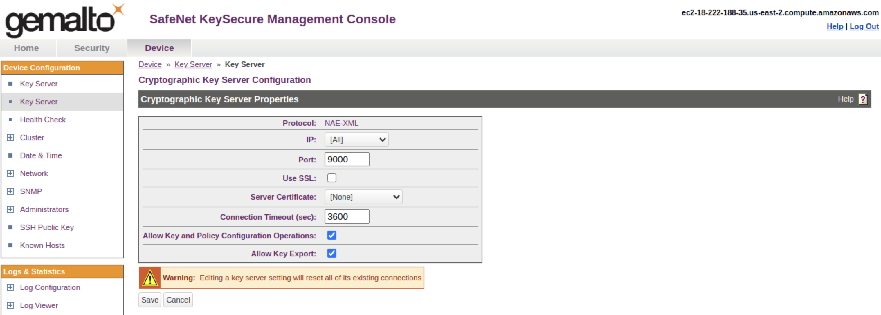Disable the Allow Key Export checkbox
The height and width of the screenshot is (315, 881).
pos(331,254)
